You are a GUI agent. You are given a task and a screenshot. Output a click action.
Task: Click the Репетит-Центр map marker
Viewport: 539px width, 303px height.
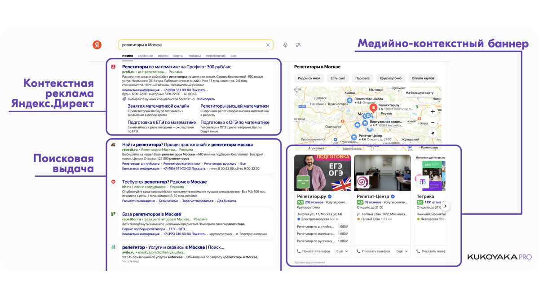pos(354,137)
